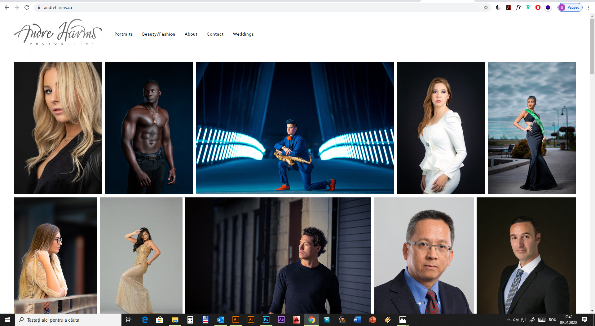This screenshot has height=326, width=595.
Task: Open the Beauty/Fashion menu item
Action: (x=158, y=34)
